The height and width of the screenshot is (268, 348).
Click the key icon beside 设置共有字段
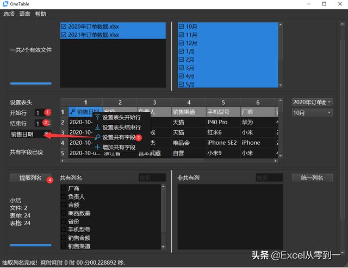point(97,137)
